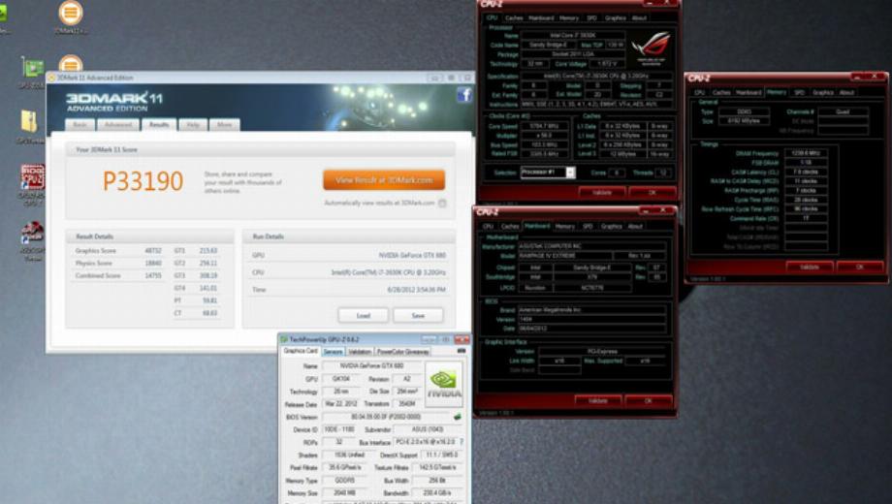This screenshot has height=504, width=892.
Task: Click Validate in the CPU-Z mainboard window
Action: [598, 401]
